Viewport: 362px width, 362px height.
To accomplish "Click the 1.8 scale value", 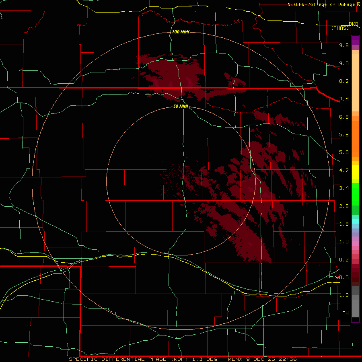I will click(x=344, y=224).
